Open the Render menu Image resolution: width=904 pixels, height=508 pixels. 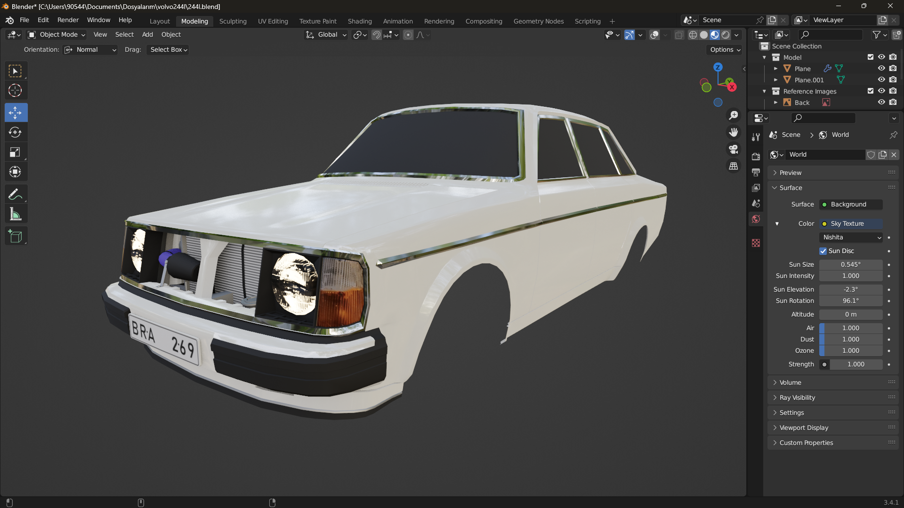click(68, 20)
